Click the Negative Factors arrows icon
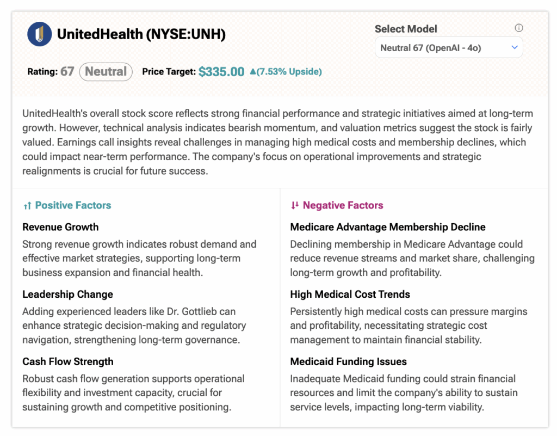The height and width of the screenshot is (436, 557). click(295, 206)
